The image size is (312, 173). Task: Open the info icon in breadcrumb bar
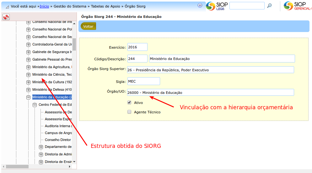pos(200,6)
